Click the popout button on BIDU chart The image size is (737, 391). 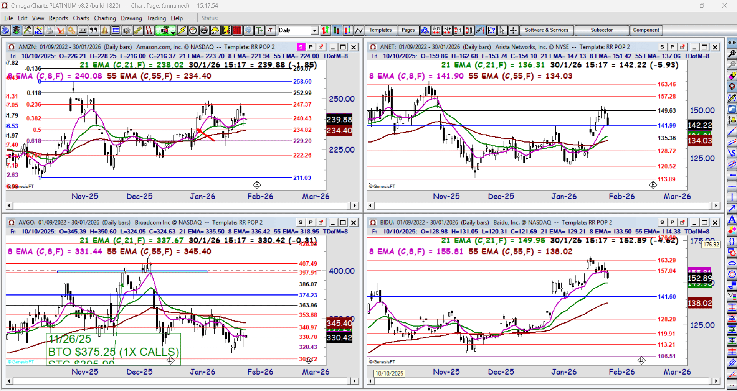click(682, 222)
